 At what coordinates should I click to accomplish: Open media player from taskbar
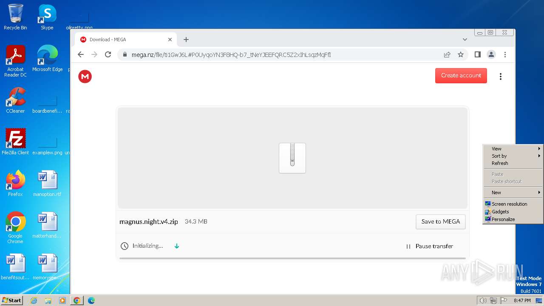(62, 300)
